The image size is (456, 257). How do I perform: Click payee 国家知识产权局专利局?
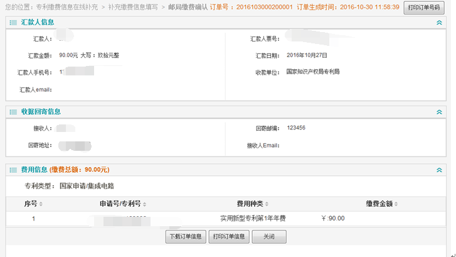click(313, 72)
